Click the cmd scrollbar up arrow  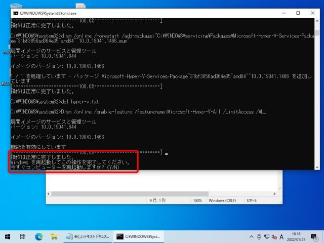[316, 22]
